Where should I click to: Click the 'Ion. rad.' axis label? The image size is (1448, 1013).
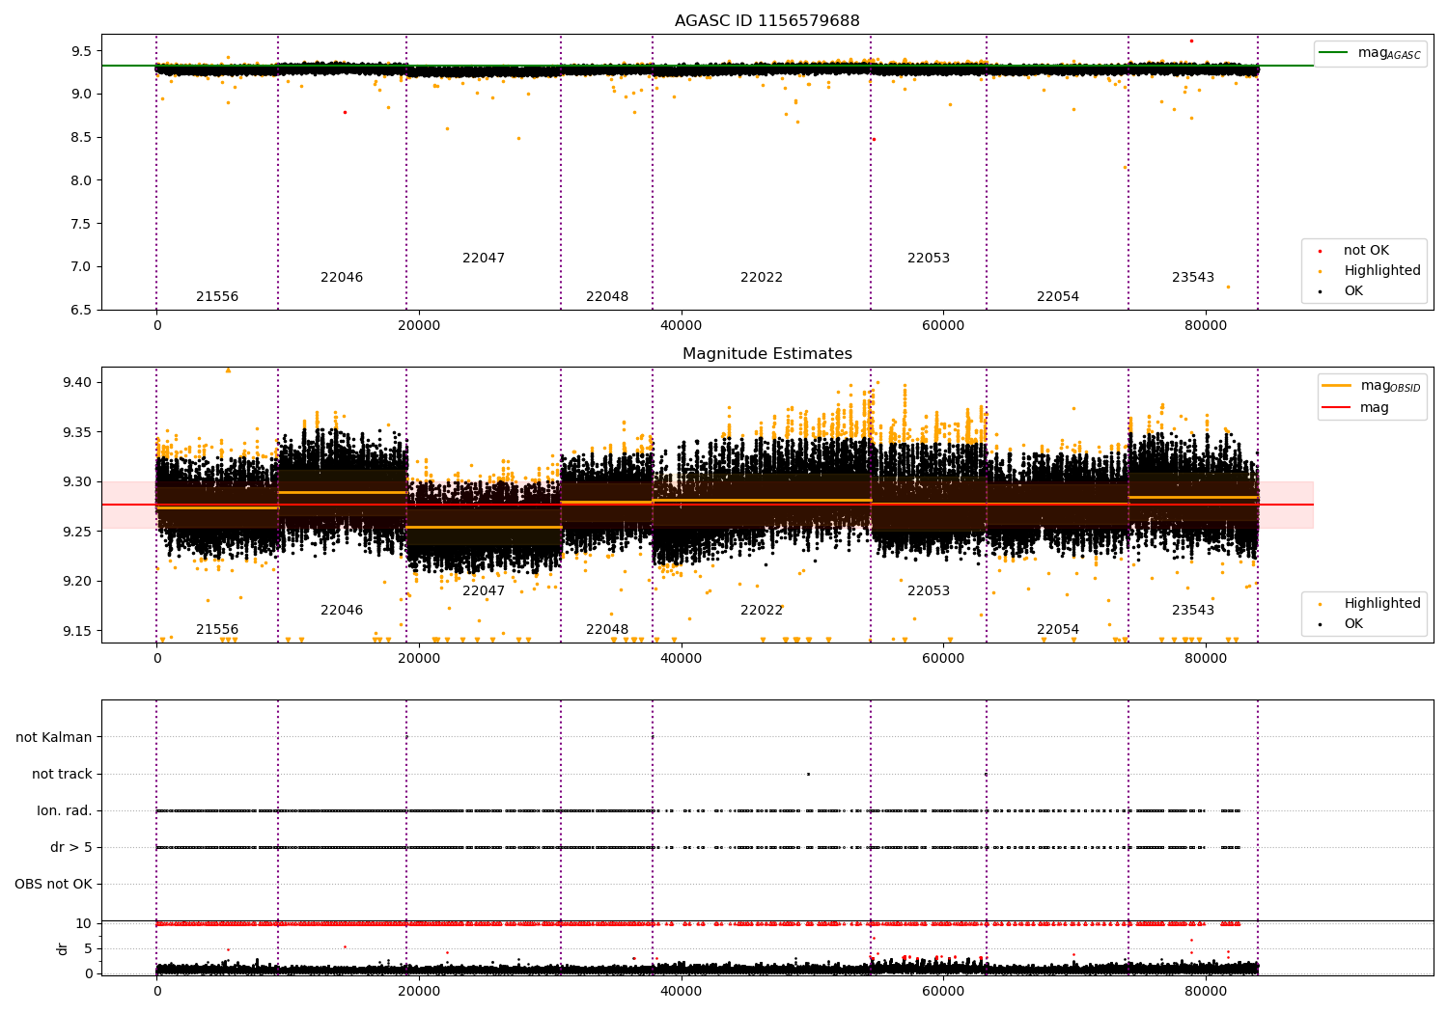click(x=65, y=810)
